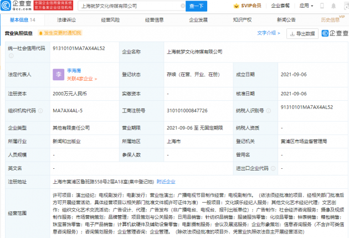Expand the 关联4家企业 arrow
Viewport: 349px width, 238px height.
(96, 79)
